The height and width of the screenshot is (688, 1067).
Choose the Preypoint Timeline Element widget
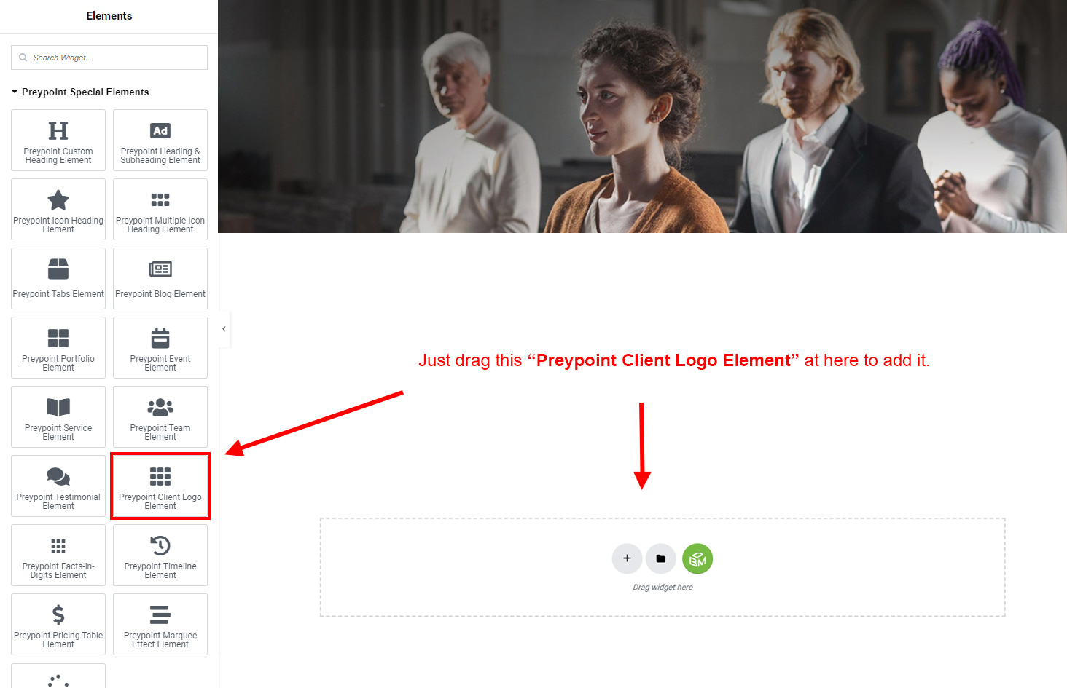point(160,555)
